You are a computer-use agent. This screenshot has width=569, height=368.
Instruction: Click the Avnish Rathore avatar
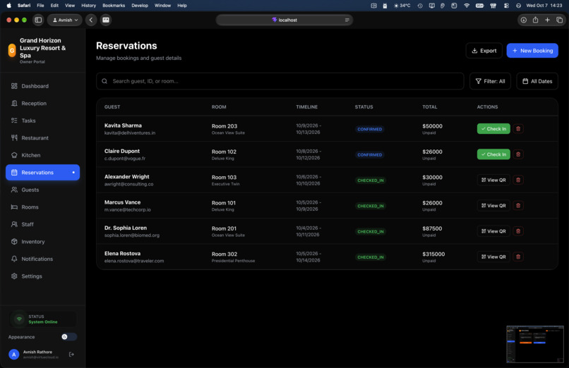pyautogui.click(x=14, y=354)
